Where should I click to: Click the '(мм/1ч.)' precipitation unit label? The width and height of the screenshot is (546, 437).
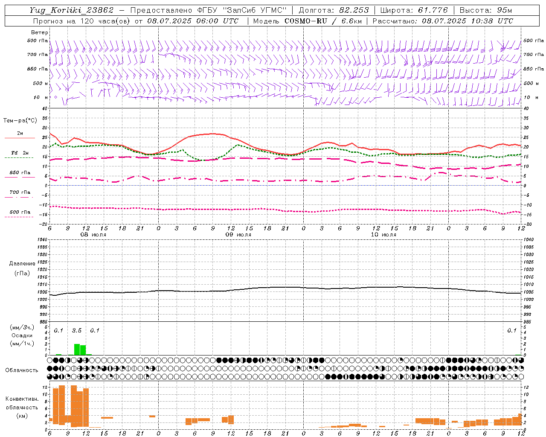pos(22,344)
